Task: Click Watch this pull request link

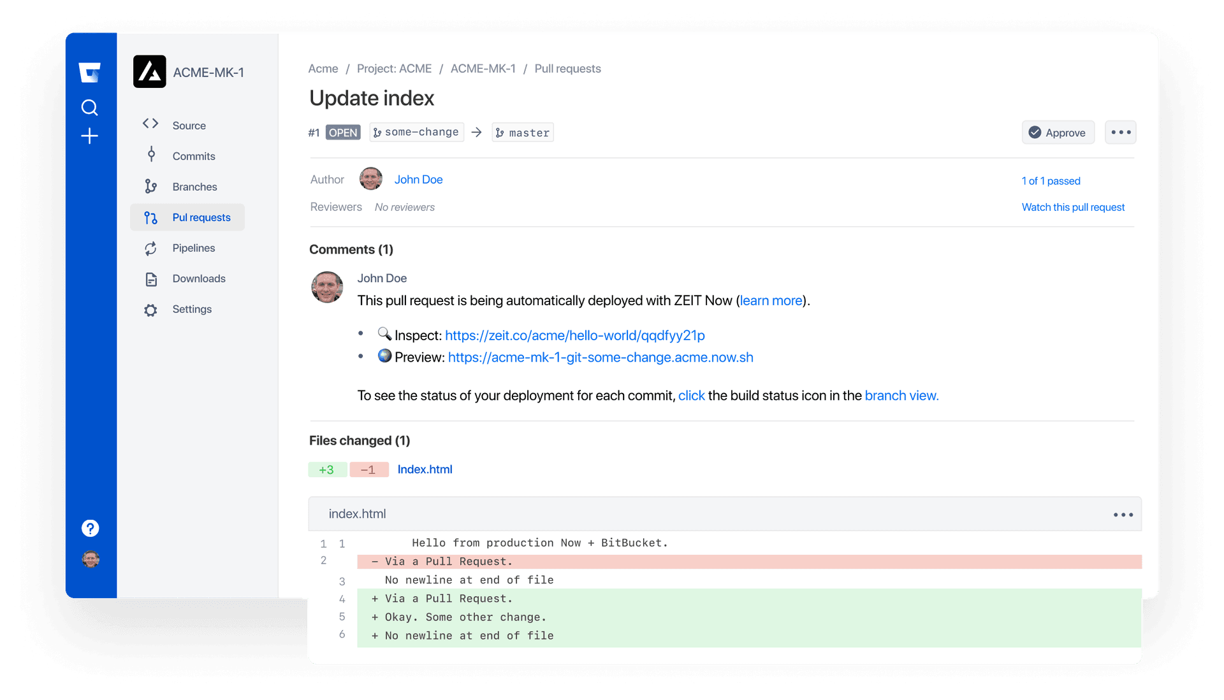Action: point(1073,207)
